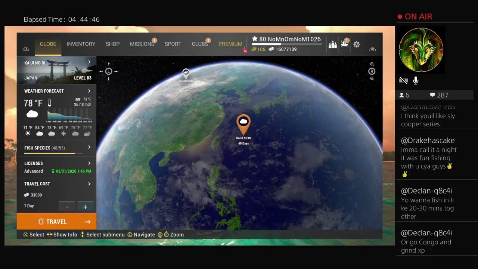The height and width of the screenshot is (269, 478).
Task: Open the Clubs tab
Action: tap(200, 44)
